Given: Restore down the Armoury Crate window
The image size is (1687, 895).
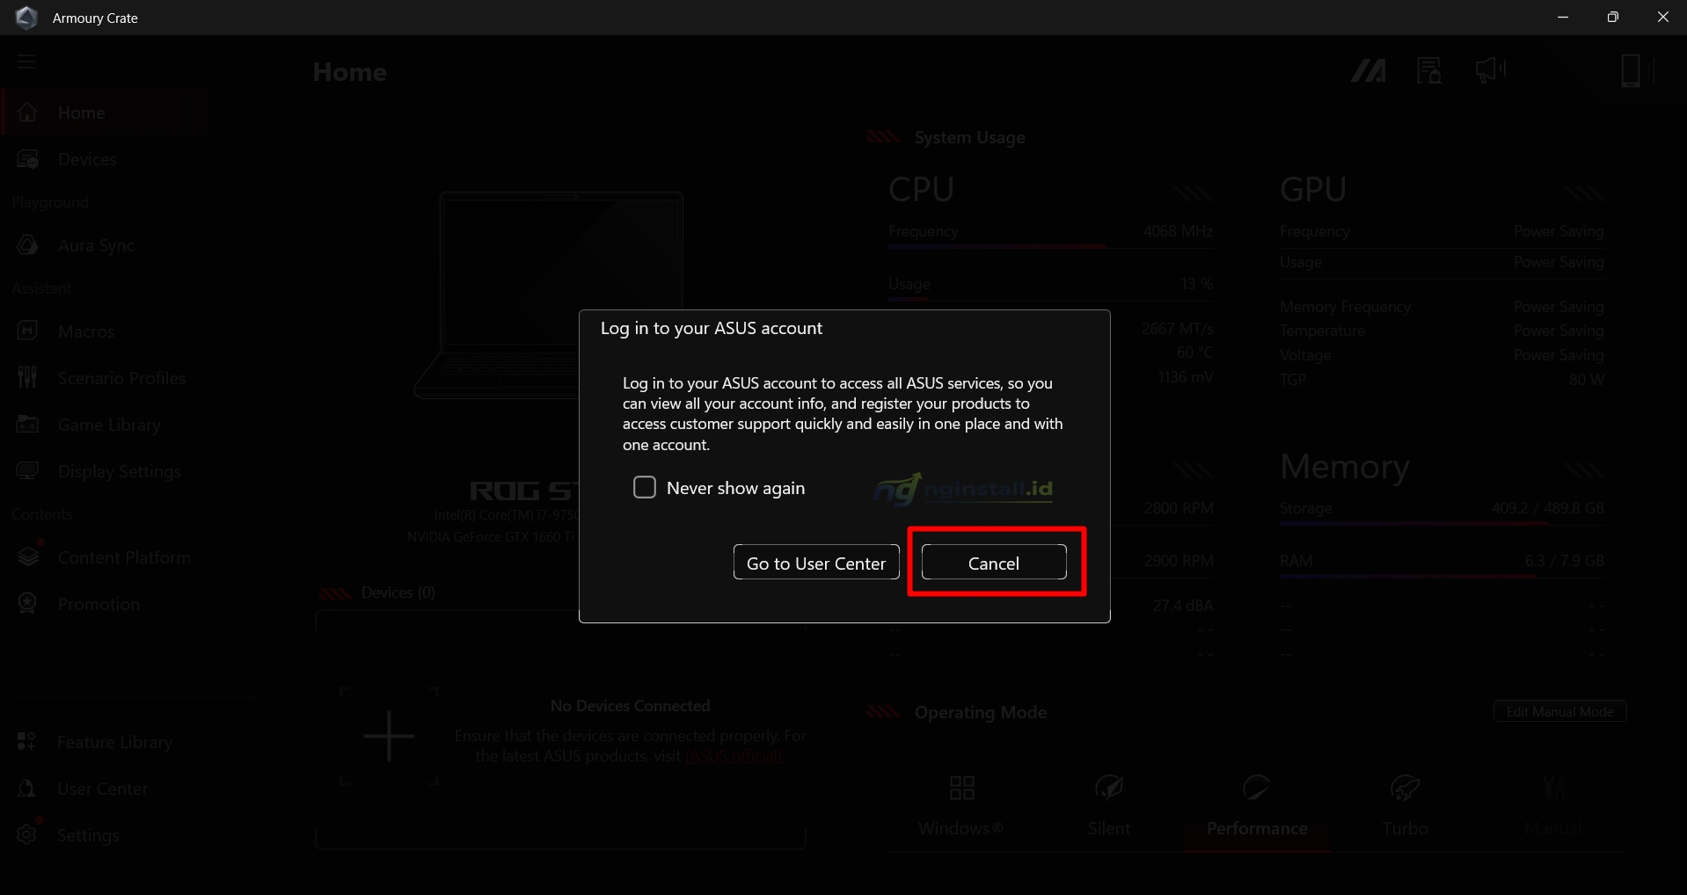Looking at the screenshot, I should [1612, 18].
